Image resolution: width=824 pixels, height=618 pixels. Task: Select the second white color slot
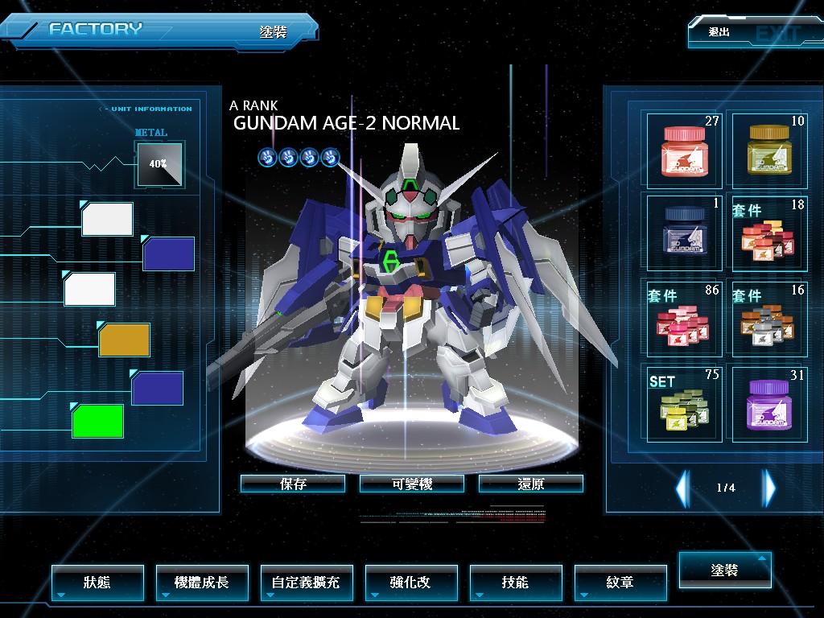(90, 289)
